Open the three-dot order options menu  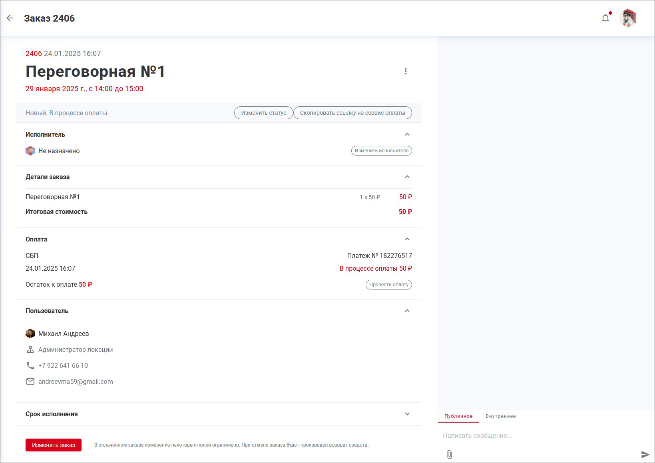[406, 71]
